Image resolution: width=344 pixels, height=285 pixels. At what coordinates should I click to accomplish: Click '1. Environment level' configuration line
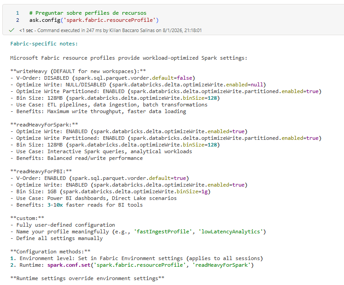tap(137, 258)
